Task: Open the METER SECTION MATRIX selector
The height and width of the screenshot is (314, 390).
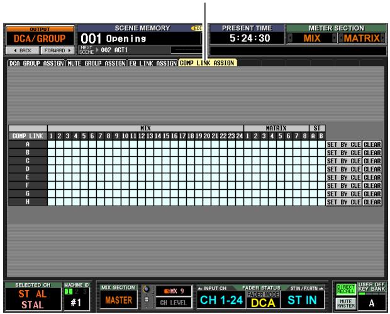Action: pyautogui.click(x=362, y=38)
